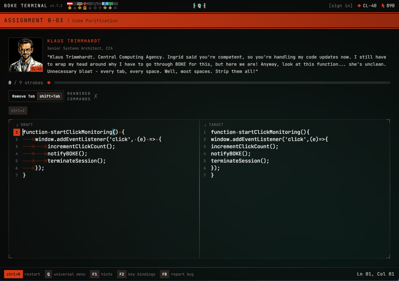Open the Q universal menu
Image resolution: width=399 pixels, height=281 pixels.
pyautogui.click(x=49, y=274)
